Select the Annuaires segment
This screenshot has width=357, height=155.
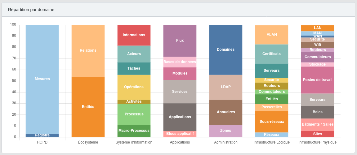point(226,112)
